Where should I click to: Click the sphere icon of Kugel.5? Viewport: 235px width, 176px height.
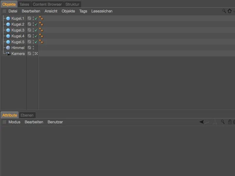point(8,42)
